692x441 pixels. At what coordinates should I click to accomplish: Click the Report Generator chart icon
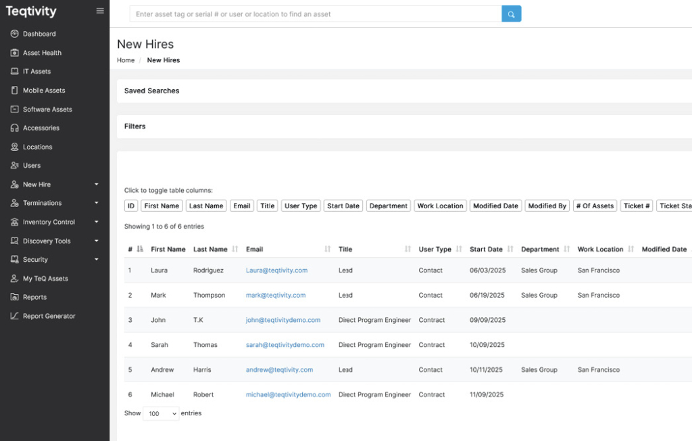[x=15, y=316]
